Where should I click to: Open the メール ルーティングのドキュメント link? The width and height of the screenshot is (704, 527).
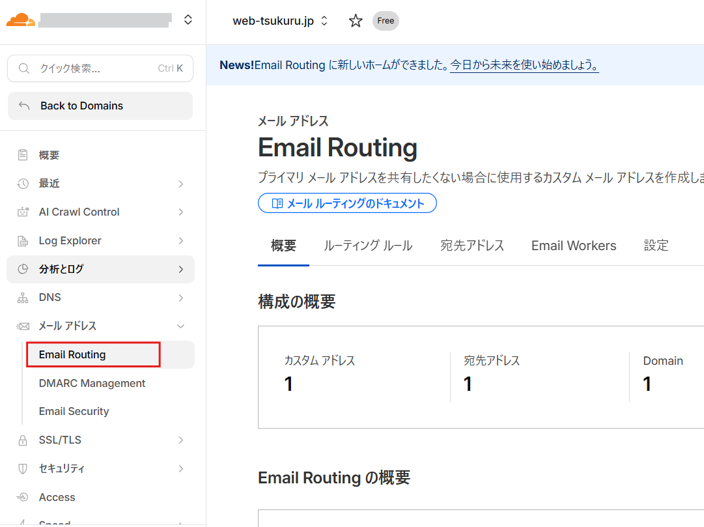tap(347, 203)
